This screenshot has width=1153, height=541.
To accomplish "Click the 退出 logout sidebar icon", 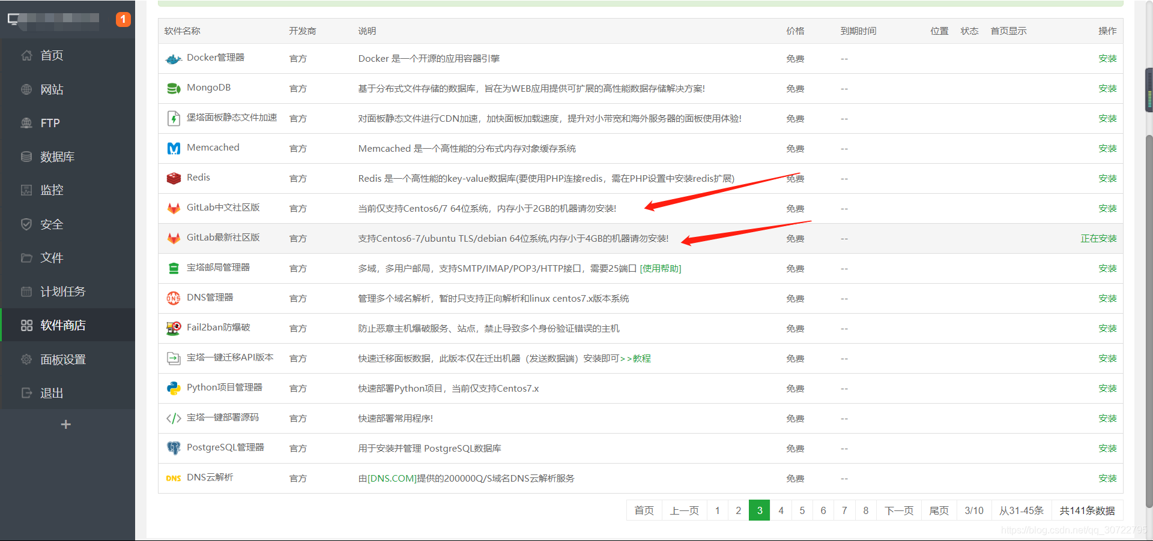I will click(x=26, y=393).
